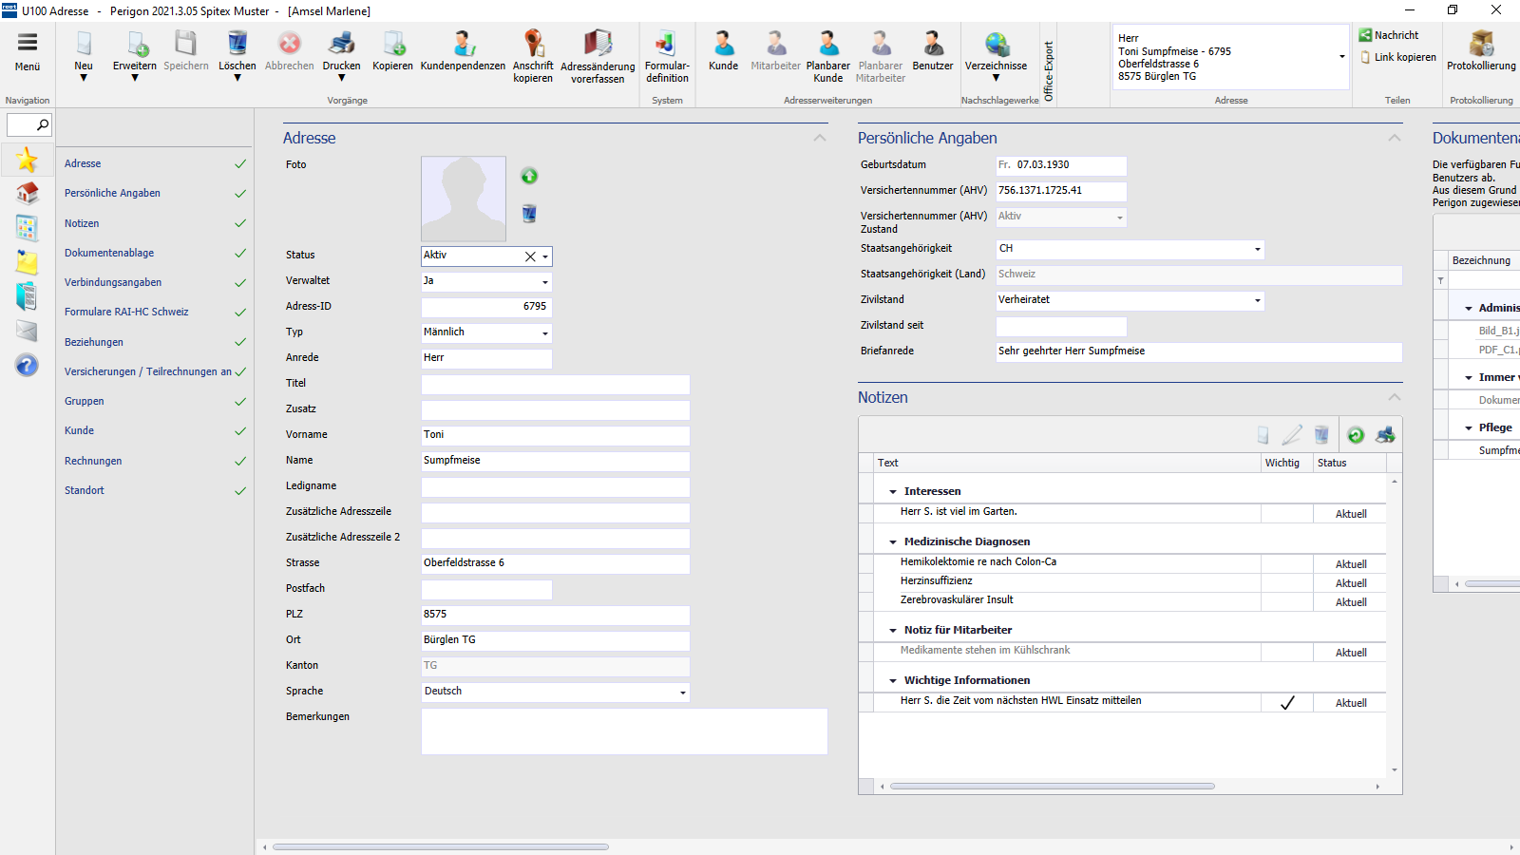Delete the photo using the bin icon

[529, 214]
